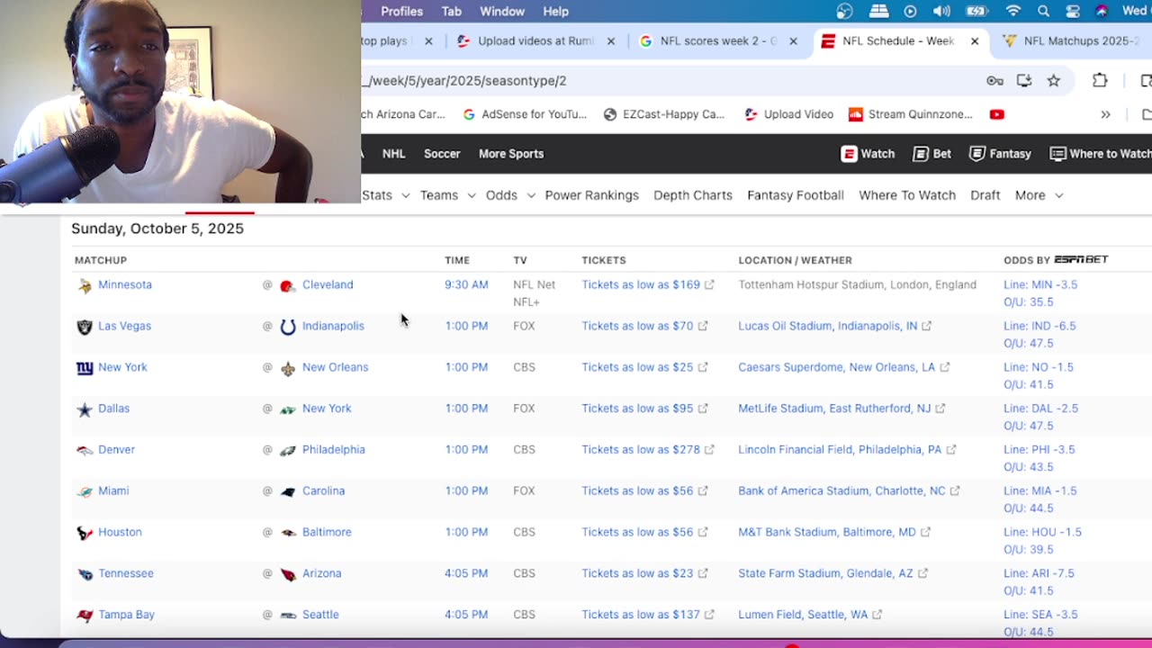This screenshot has height=648, width=1152.
Task: Open the Fantasy button in ESPN header
Action: (1000, 154)
